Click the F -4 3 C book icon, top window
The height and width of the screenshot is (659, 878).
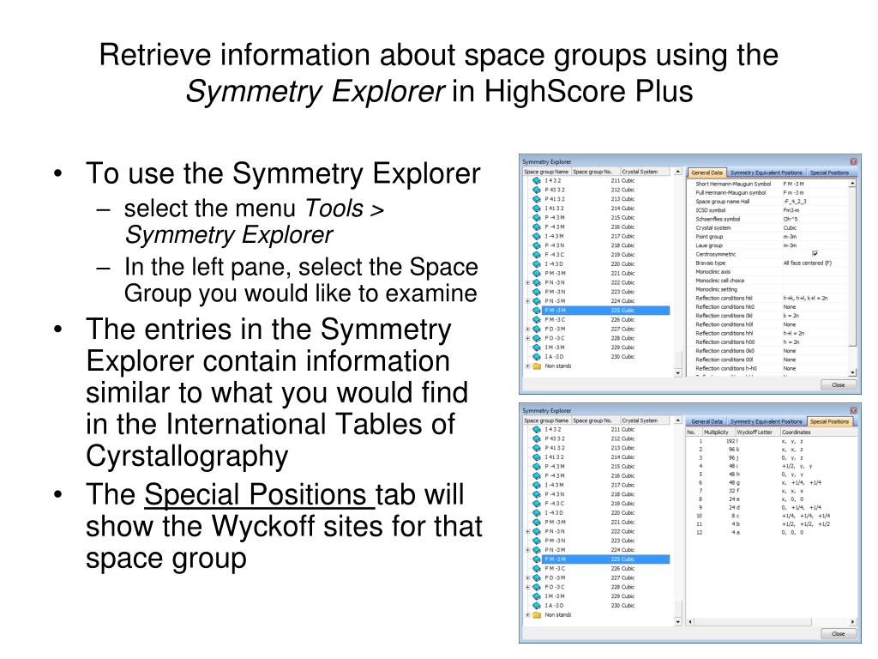pos(537,254)
